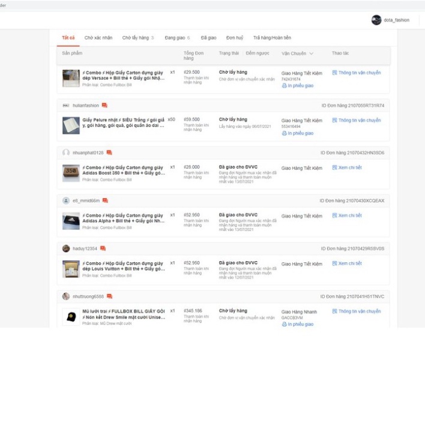Switch to the Chờ xác nhận tab
The width and height of the screenshot is (425, 425).
click(x=98, y=38)
